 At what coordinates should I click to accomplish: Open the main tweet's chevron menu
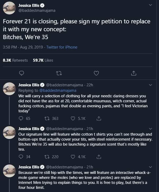coord(150,5)
